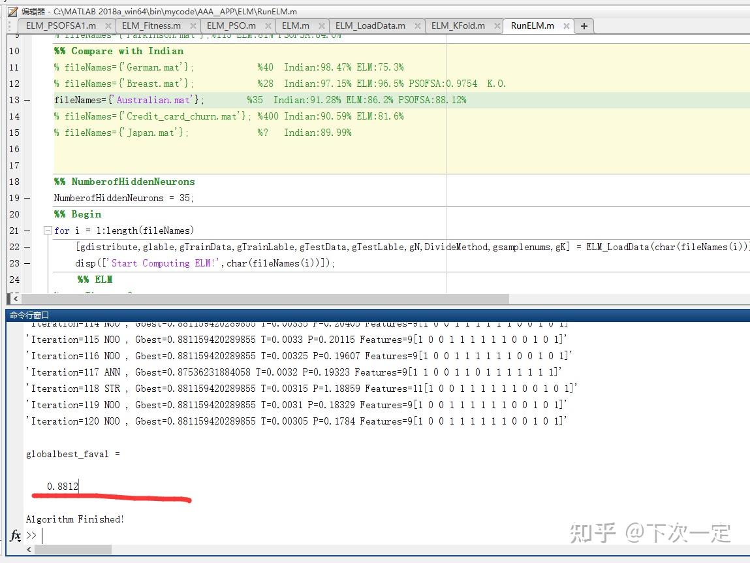The height and width of the screenshot is (563, 750).
Task: Open the ELM_LoadData.m tab
Action: click(x=370, y=26)
